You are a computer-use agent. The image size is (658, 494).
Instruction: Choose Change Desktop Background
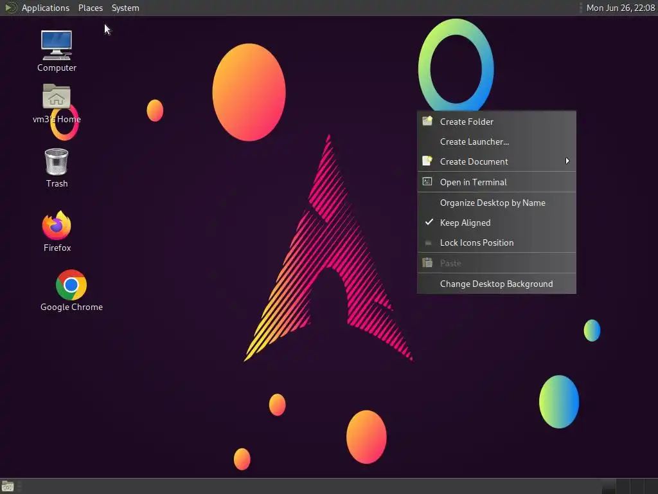[497, 284]
